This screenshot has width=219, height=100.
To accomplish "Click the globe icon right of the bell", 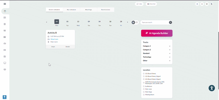I will coord(207,4).
